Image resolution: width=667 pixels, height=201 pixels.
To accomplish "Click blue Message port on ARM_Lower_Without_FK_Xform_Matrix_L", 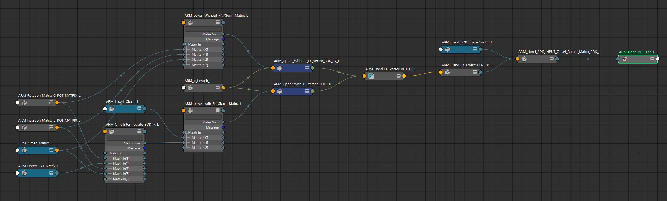I will coord(223,39).
